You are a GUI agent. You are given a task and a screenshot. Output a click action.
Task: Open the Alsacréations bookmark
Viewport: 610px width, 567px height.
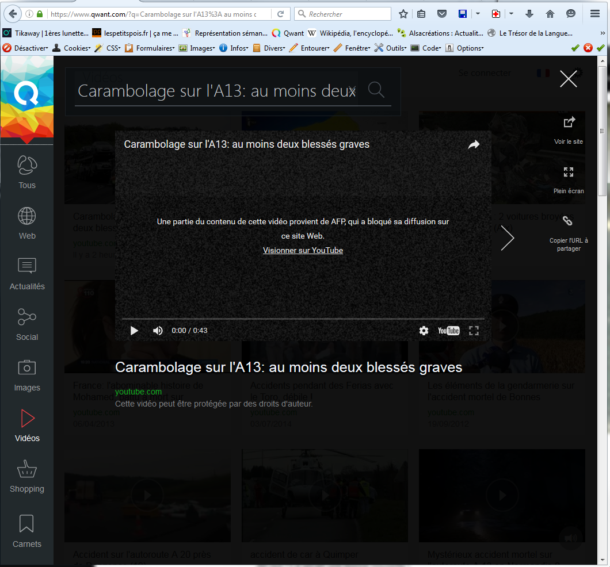(x=440, y=33)
